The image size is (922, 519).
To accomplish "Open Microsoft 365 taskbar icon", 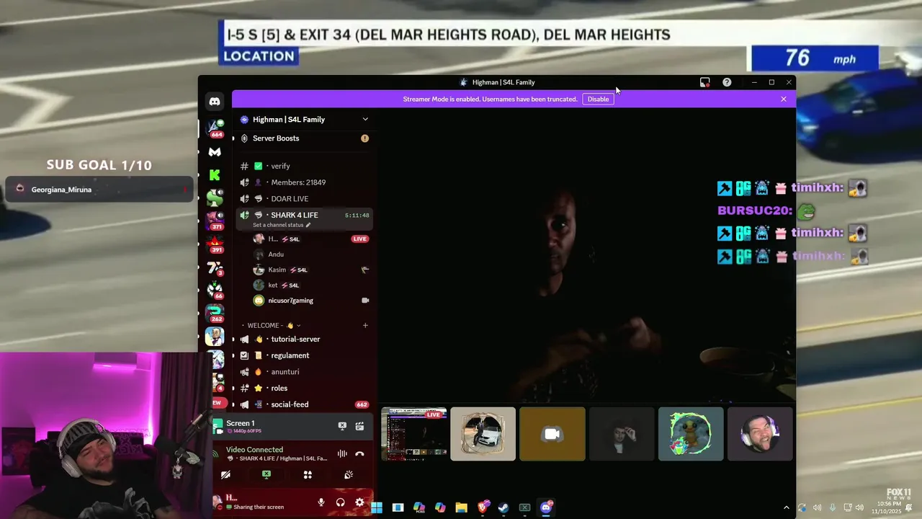I will tap(419, 507).
